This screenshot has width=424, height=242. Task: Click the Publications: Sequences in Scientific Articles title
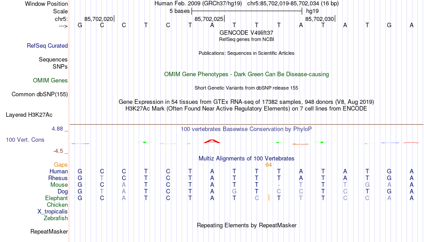pos(246,53)
